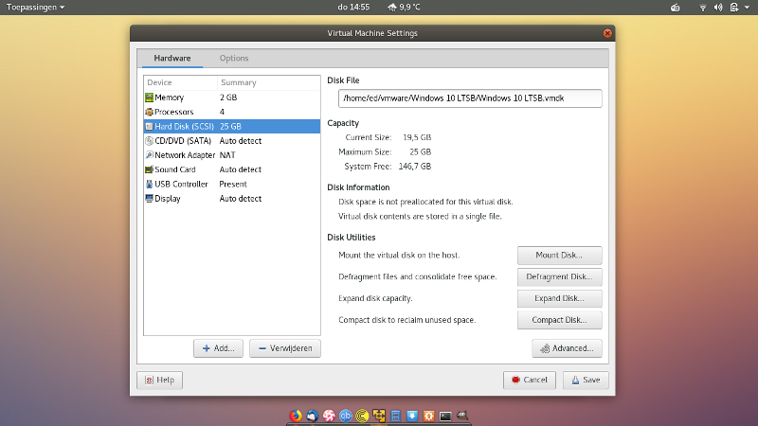Open the pink swirl ball app in dock
This screenshot has width=758, height=426.
(329, 416)
